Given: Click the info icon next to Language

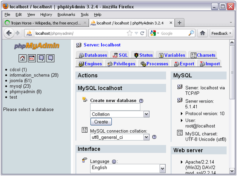Looking at the screenshot, I should click(x=114, y=161).
